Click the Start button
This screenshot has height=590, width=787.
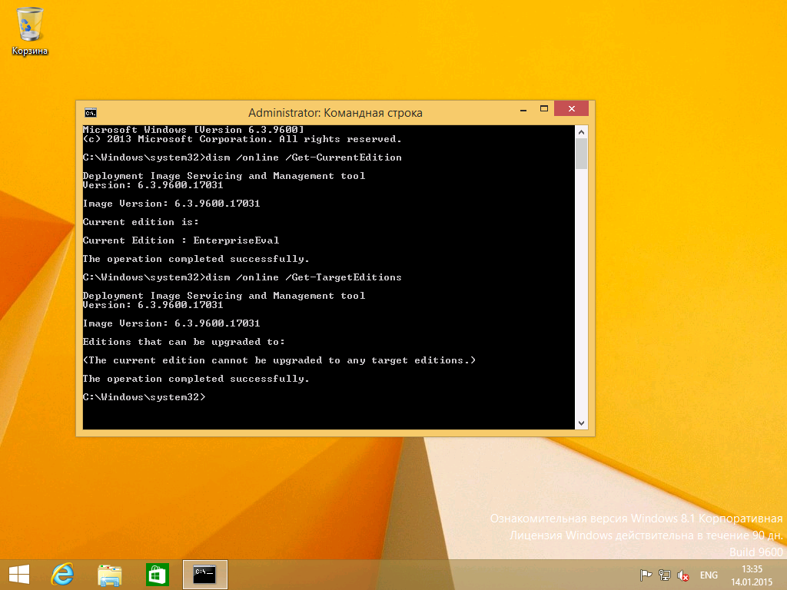(18, 574)
